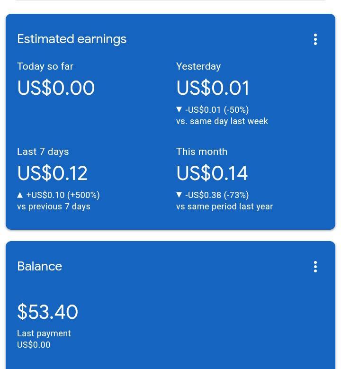Click 'vs same period last year' text

224,207
